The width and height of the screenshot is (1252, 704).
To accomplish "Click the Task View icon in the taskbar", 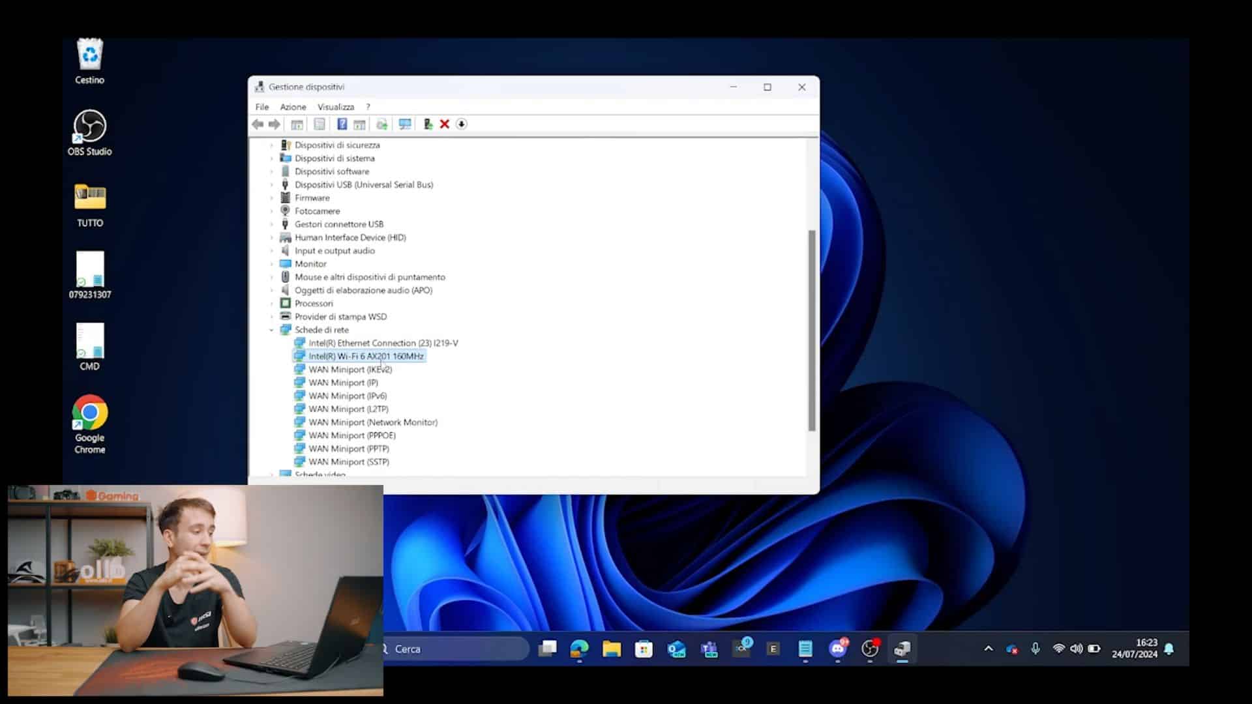I will 547,649.
